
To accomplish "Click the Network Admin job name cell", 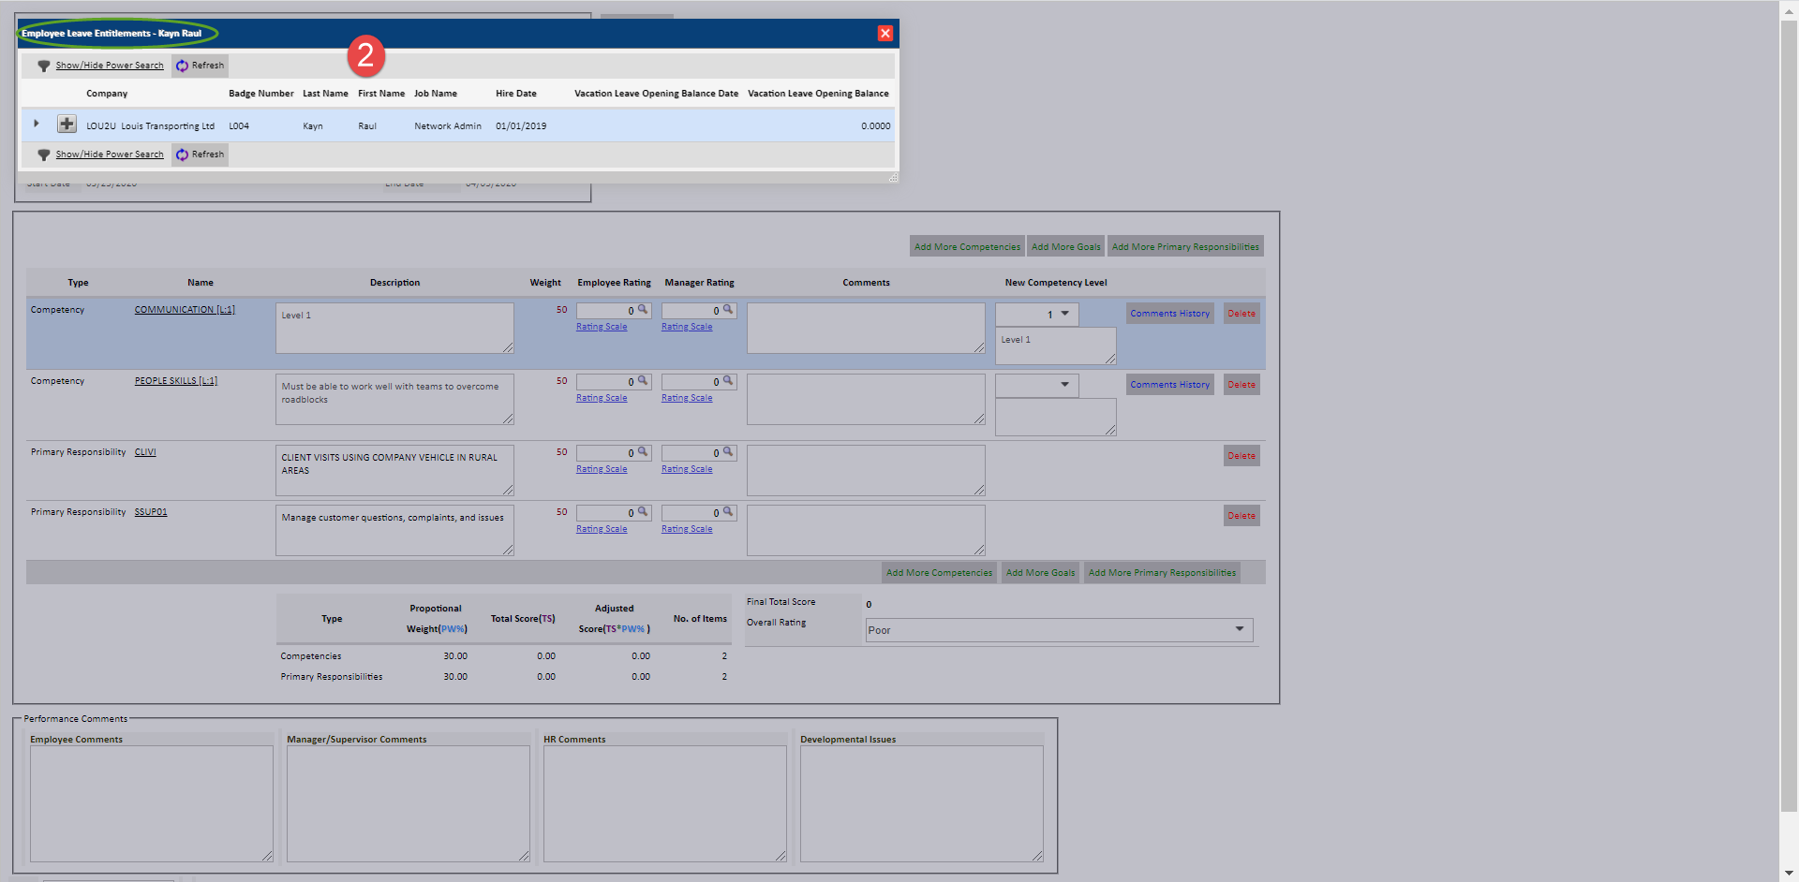I will [x=448, y=126].
